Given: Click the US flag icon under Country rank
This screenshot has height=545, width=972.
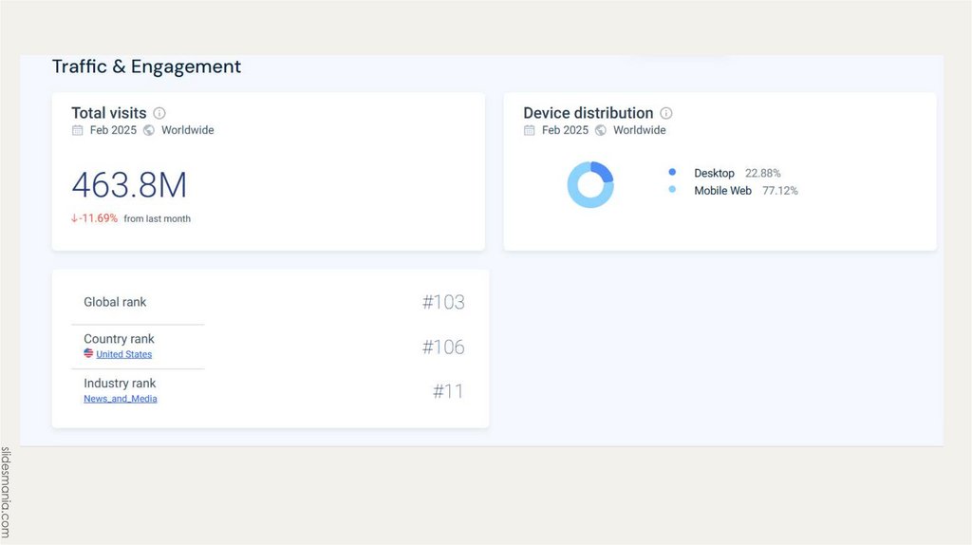Looking at the screenshot, I should tap(88, 353).
